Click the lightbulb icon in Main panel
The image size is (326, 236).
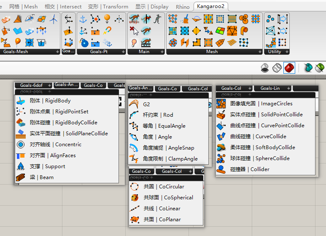tap(134, 43)
